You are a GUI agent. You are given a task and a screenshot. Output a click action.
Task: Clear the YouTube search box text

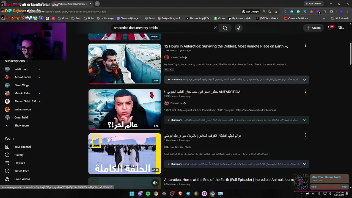tap(215, 28)
